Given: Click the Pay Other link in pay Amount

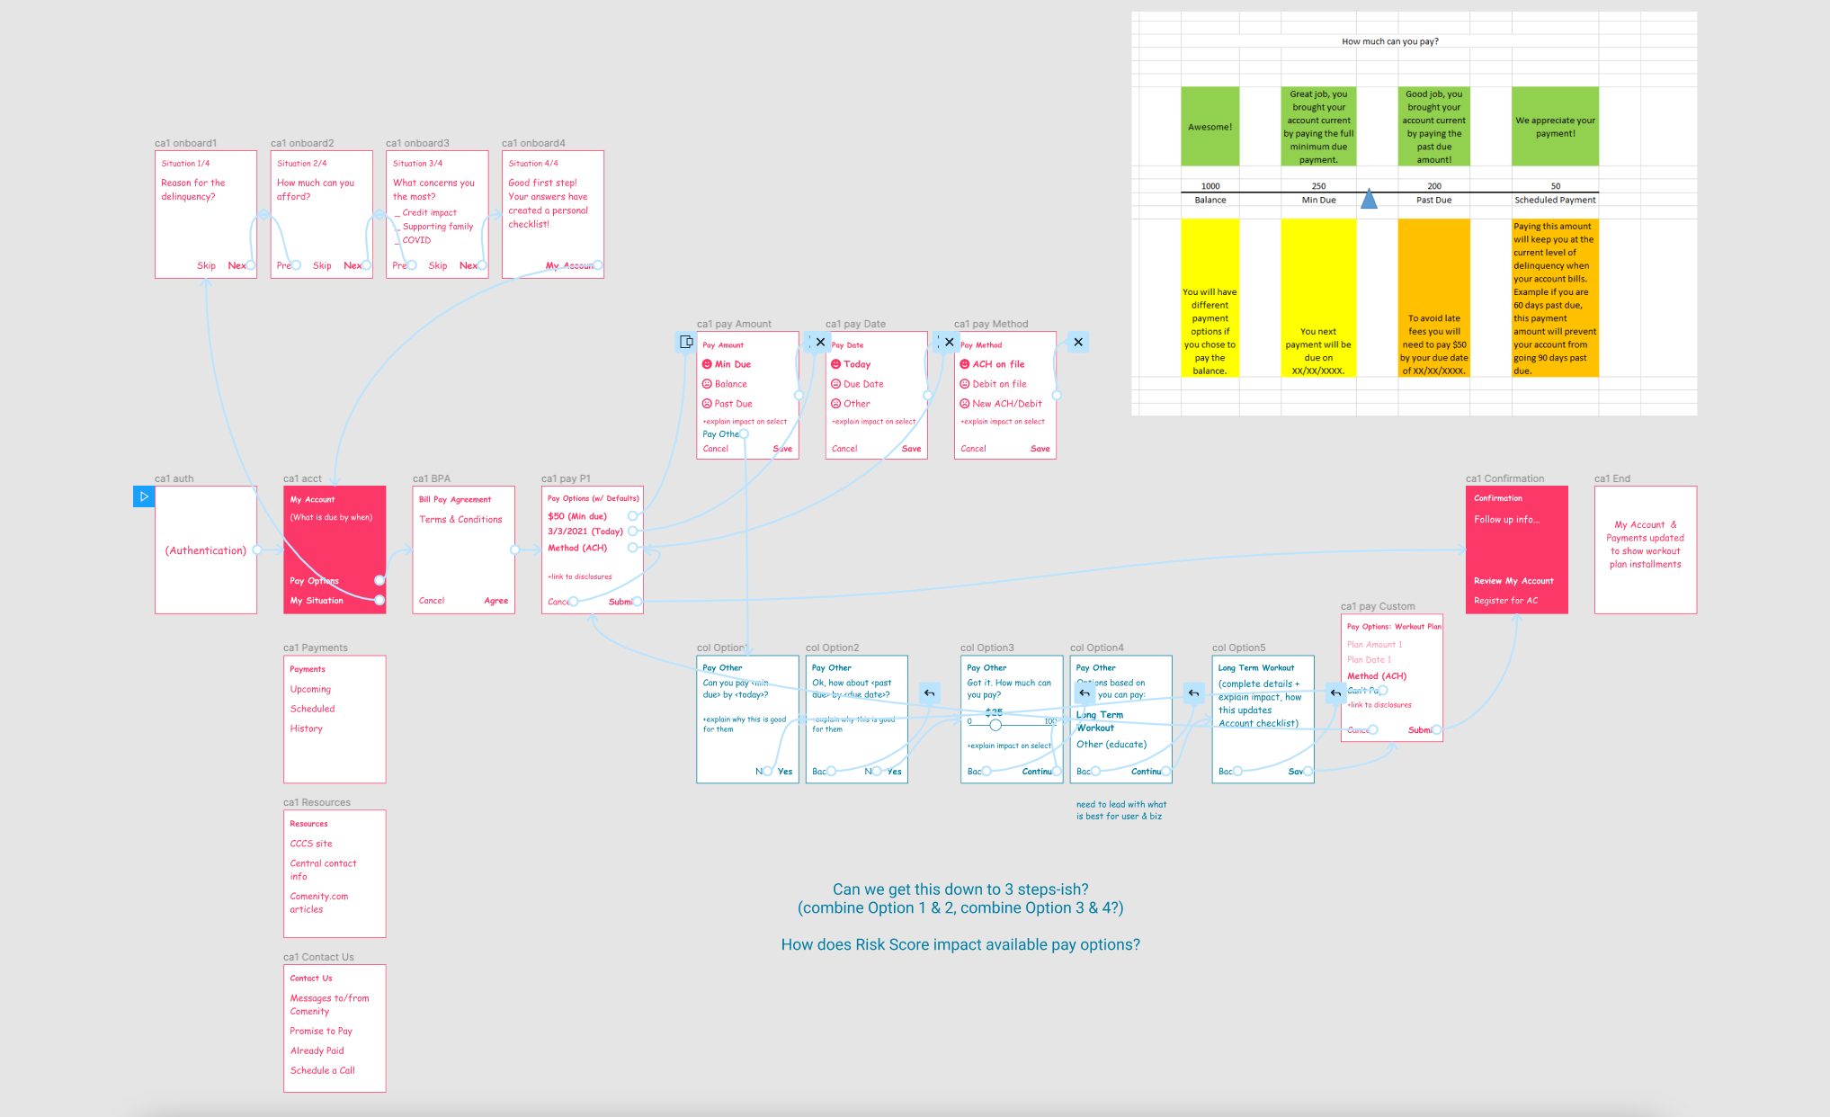Looking at the screenshot, I should (x=718, y=434).
